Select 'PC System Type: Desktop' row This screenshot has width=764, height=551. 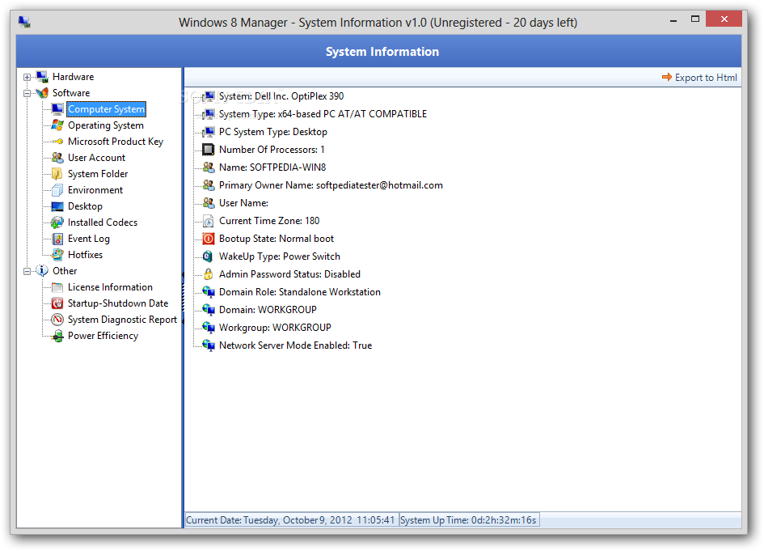(273, 132)
